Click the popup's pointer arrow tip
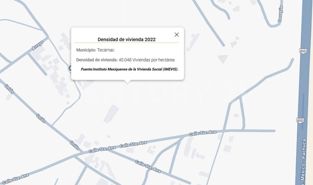This screenshot has width=313, height=185. pos(127,82)
